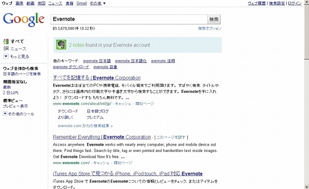Click related keyword evernote 日本語
This screenshot has height=189, width=309.
[x=97, y=61]
